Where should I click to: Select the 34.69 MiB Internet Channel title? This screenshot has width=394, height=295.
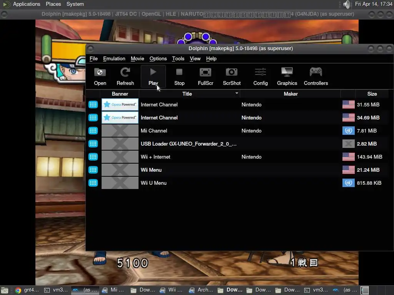[x=159, y=118]
